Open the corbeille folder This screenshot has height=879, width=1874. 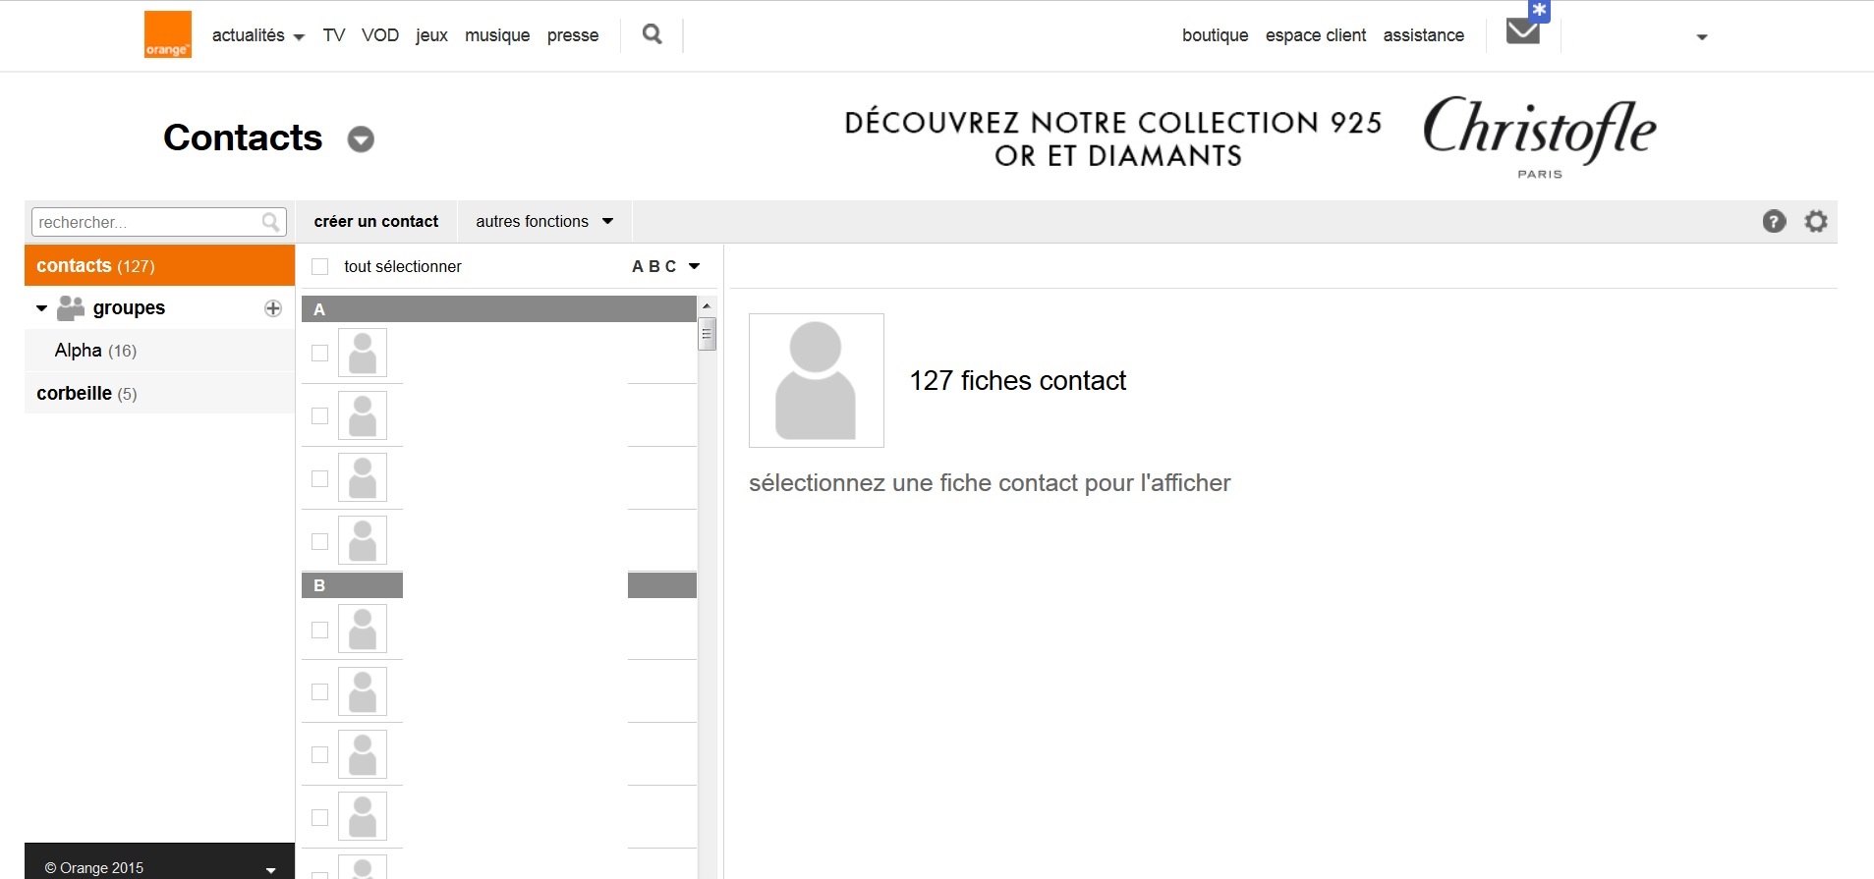pos(159,393)
